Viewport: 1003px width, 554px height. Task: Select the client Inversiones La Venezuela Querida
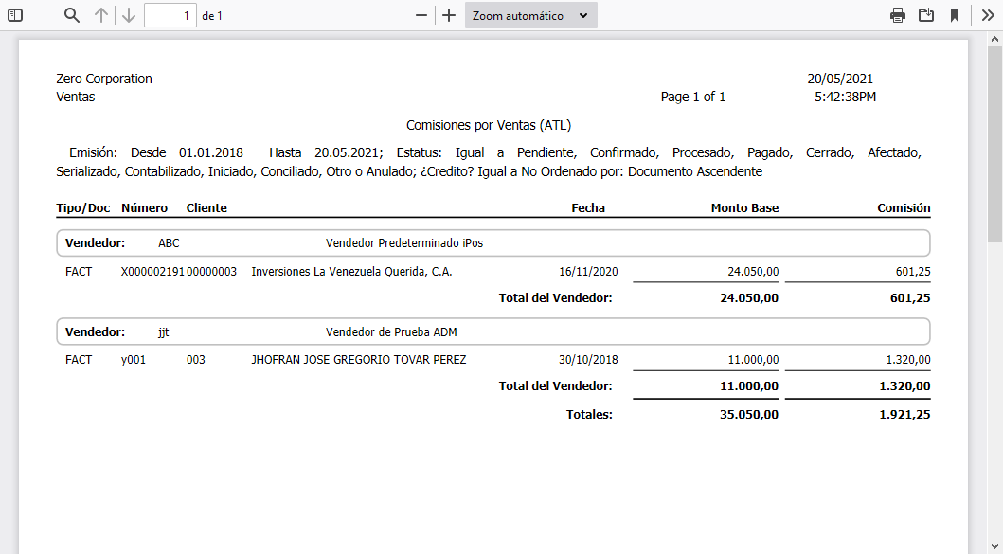[x=351, y=271]
